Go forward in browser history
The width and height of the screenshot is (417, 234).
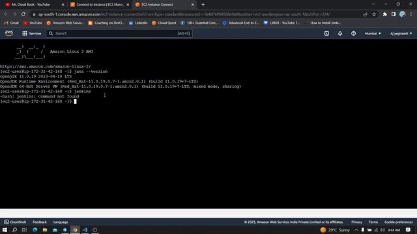pyautogui.click(x=14, y=14)
